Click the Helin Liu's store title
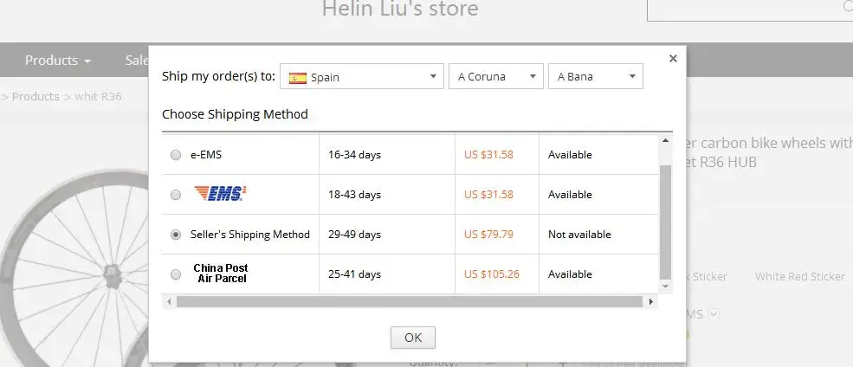This screenshot has height=367, width=853. coord(400,9)
